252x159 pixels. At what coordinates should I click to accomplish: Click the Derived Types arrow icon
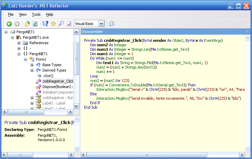pyautogui.click(x=38, y=70)
